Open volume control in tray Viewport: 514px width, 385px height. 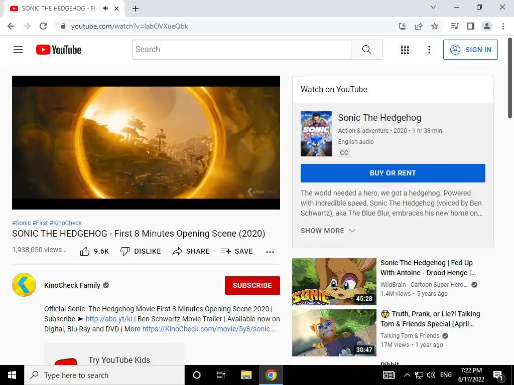pyautogui.click(x=431, y=375)
